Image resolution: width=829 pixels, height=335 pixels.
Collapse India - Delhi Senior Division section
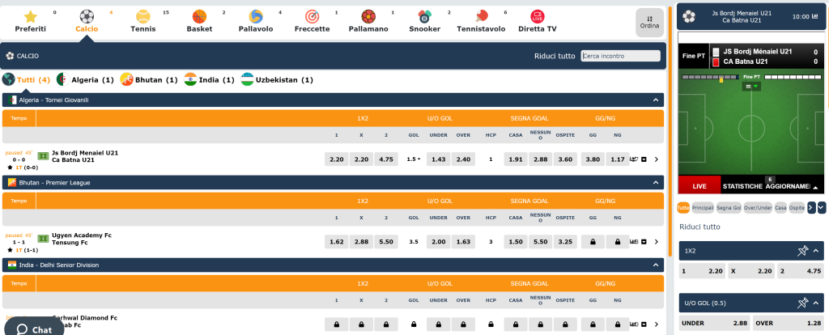(656, 265)
